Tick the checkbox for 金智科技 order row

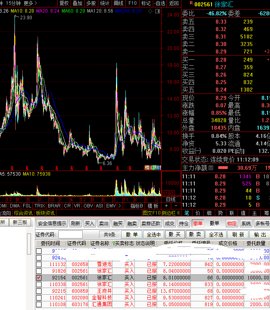point(39,298)
